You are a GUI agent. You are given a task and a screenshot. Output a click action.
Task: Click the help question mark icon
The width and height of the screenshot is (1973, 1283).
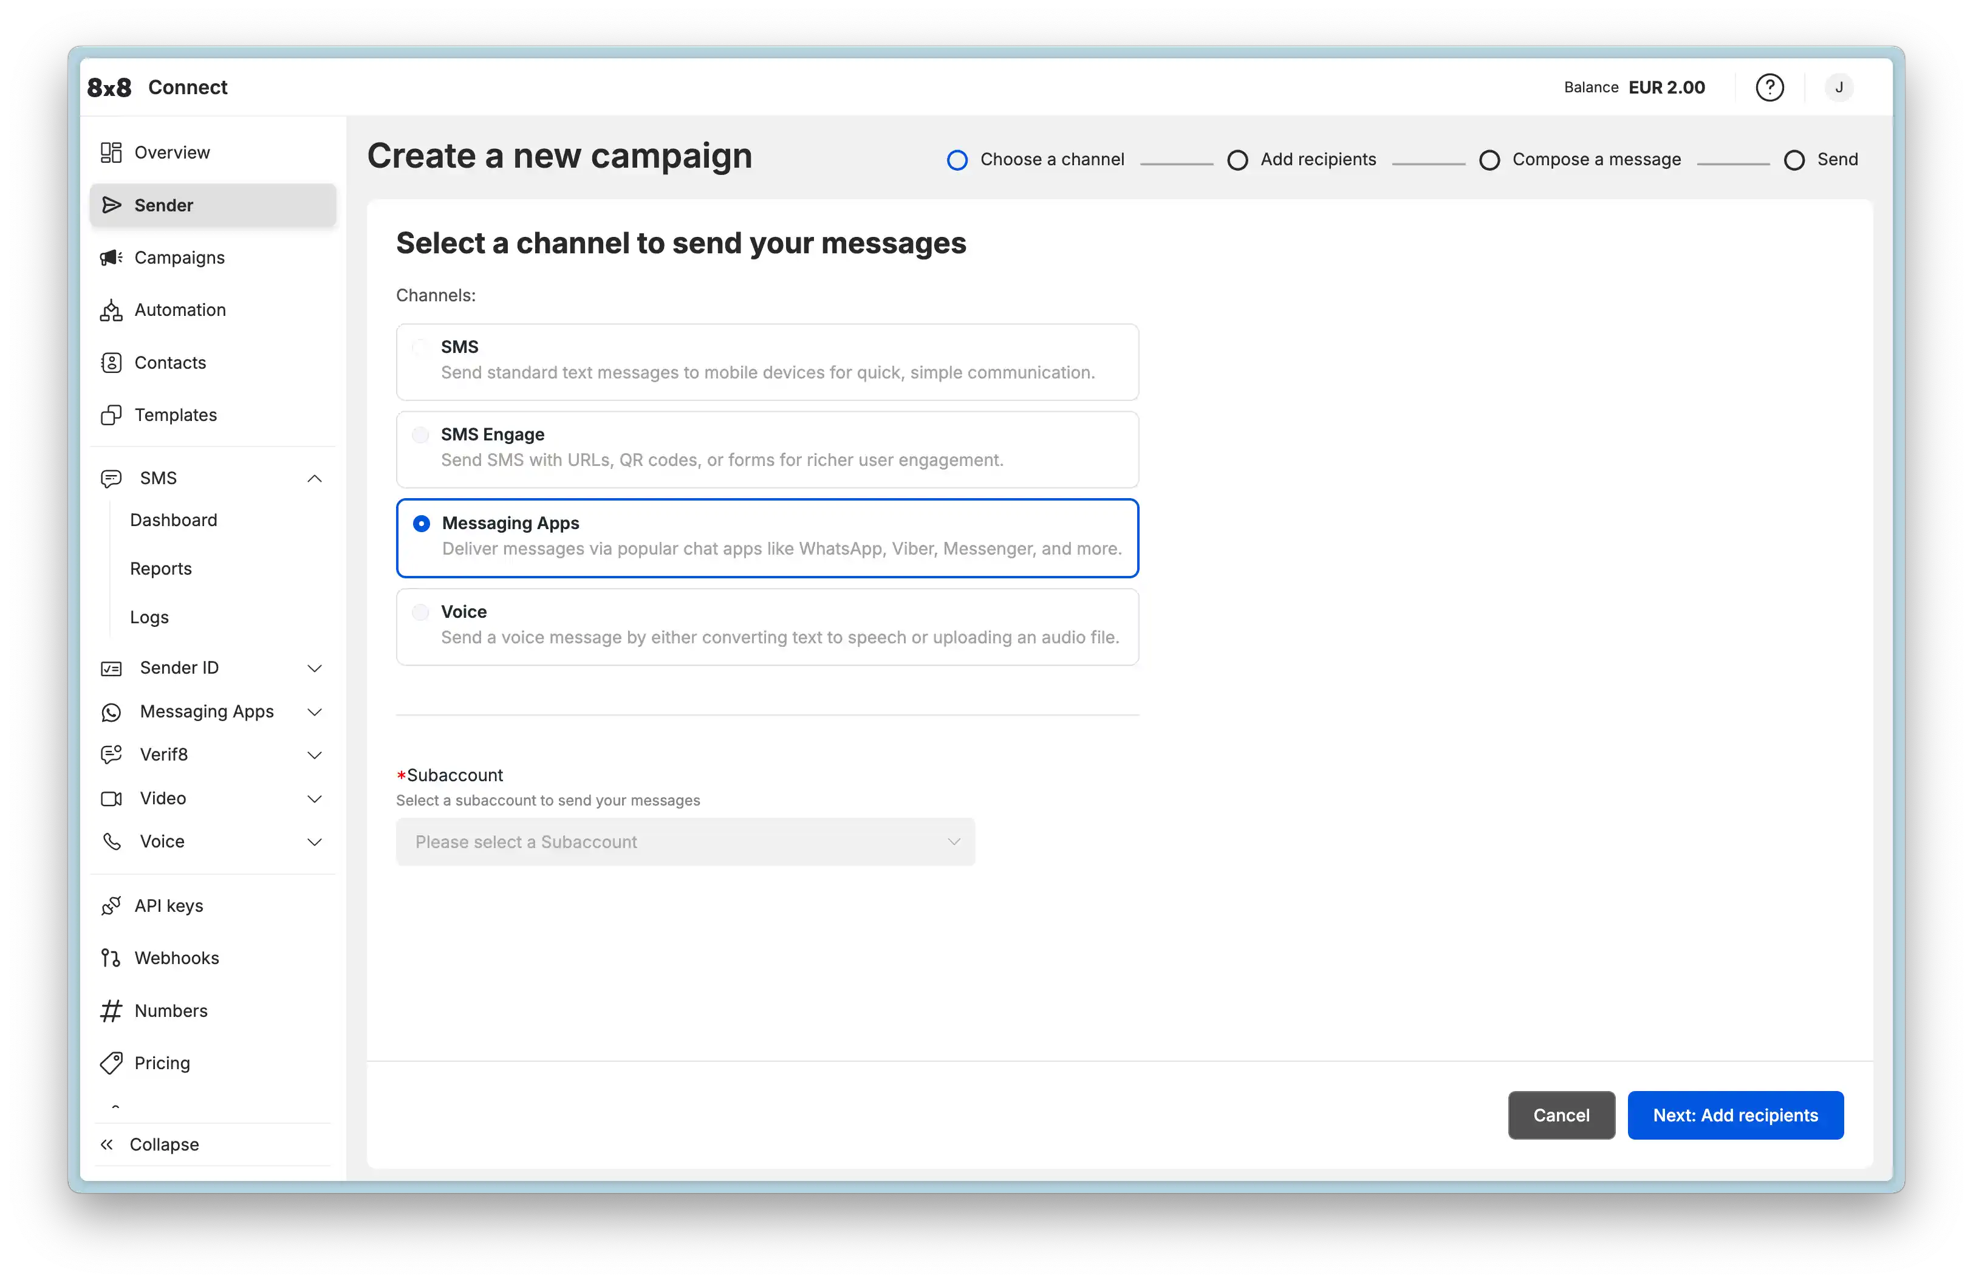[1769, 87]
